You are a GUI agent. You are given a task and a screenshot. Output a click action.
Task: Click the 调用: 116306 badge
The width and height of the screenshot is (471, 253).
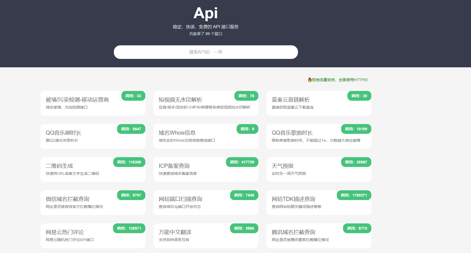129,162
